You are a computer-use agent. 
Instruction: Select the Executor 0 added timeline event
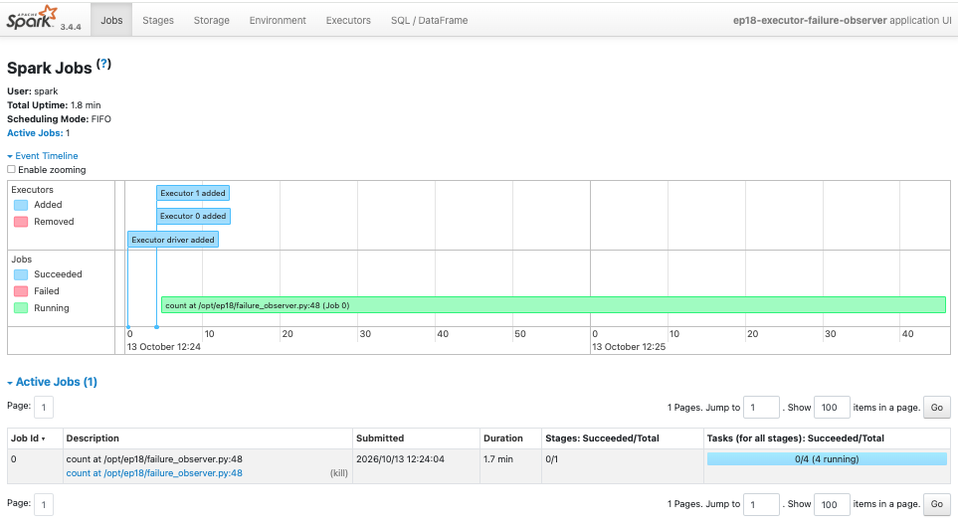[x=193, y=216]
